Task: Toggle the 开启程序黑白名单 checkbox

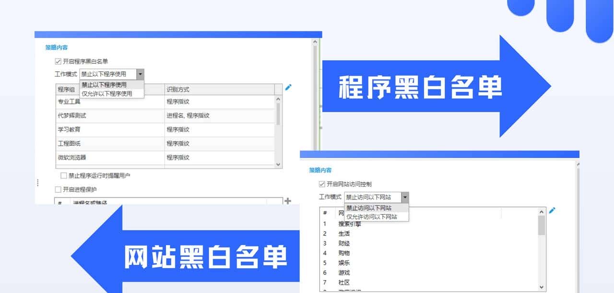Action: (x=58, y=61)
